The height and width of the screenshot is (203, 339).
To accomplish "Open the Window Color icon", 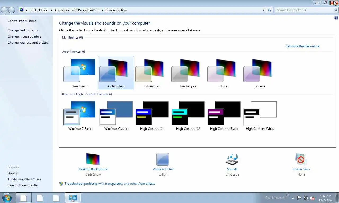I will pos(163,159).
